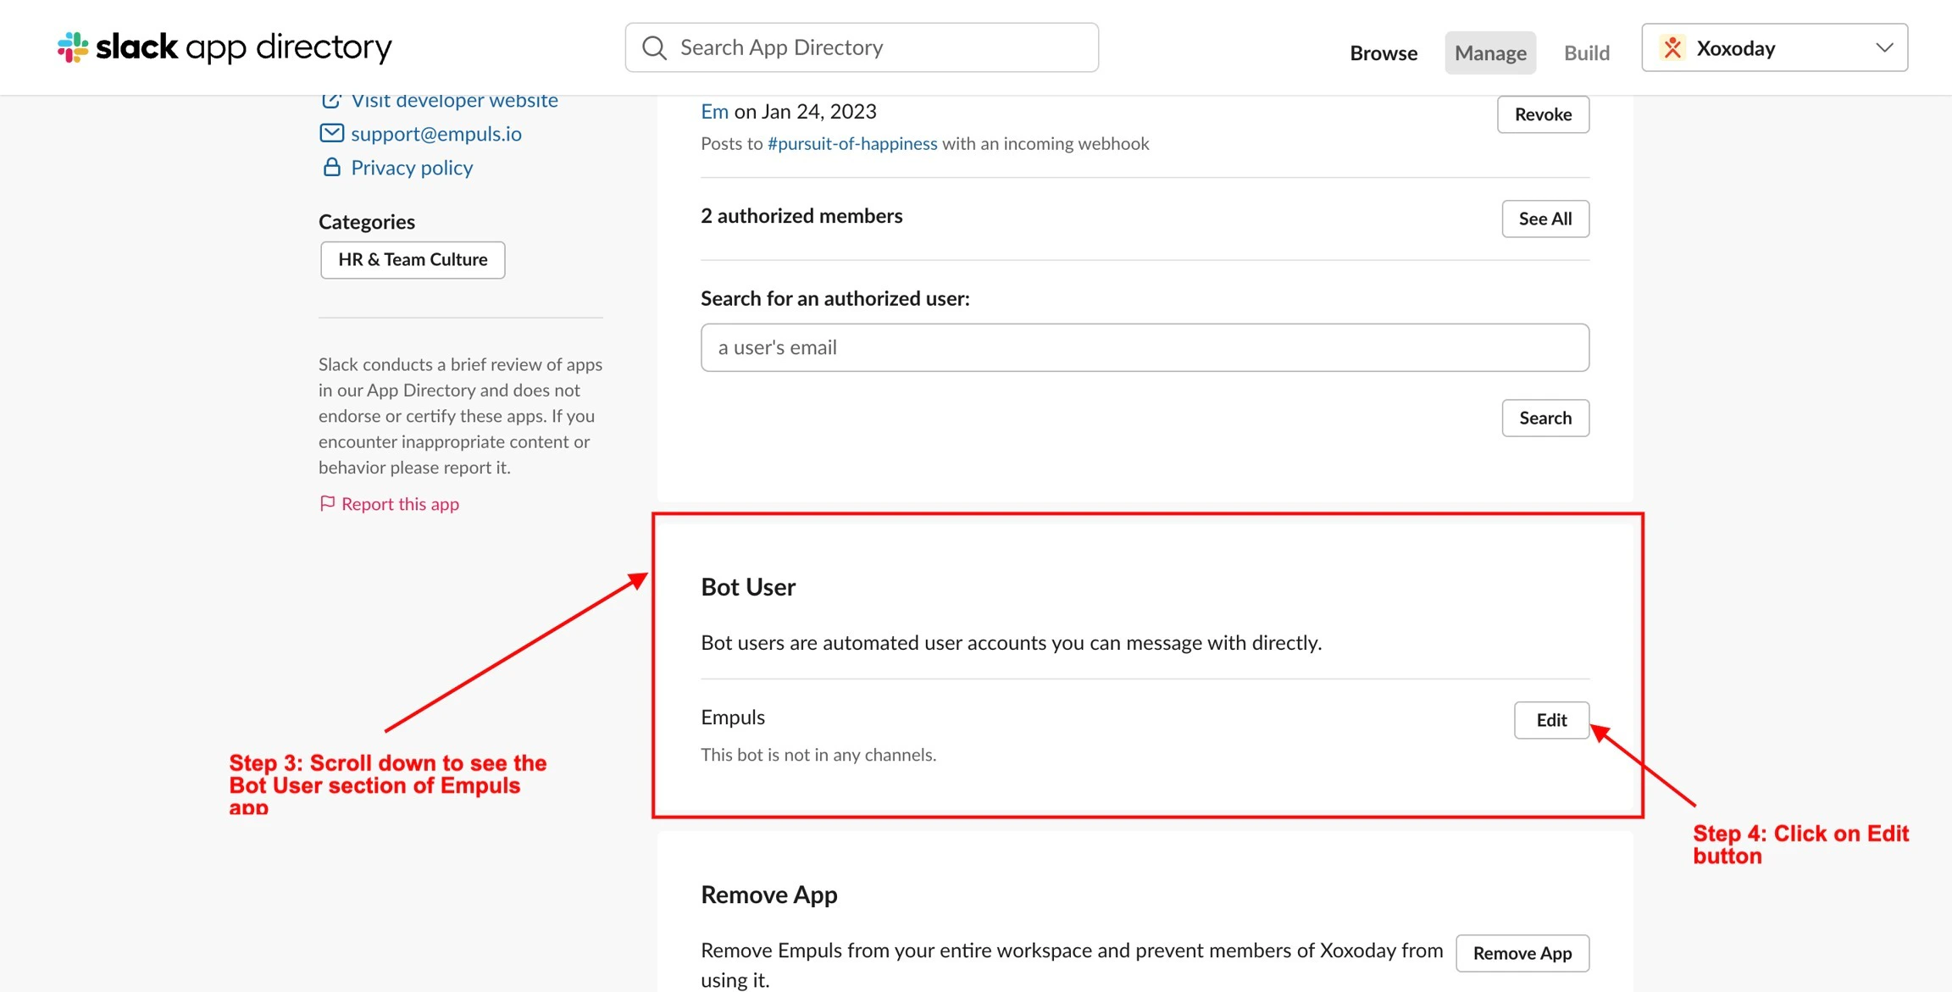Click the 'Empuls' bot name text
The width and height of the screenshot is (1952, 992).
pos(733,717)
